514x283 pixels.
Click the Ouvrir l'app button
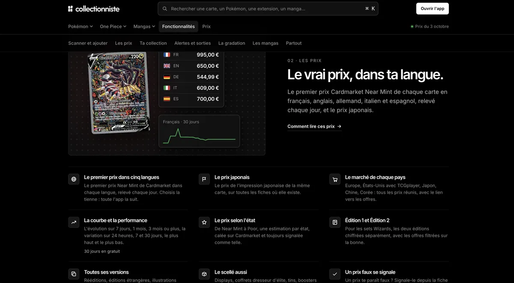point(432,9)
